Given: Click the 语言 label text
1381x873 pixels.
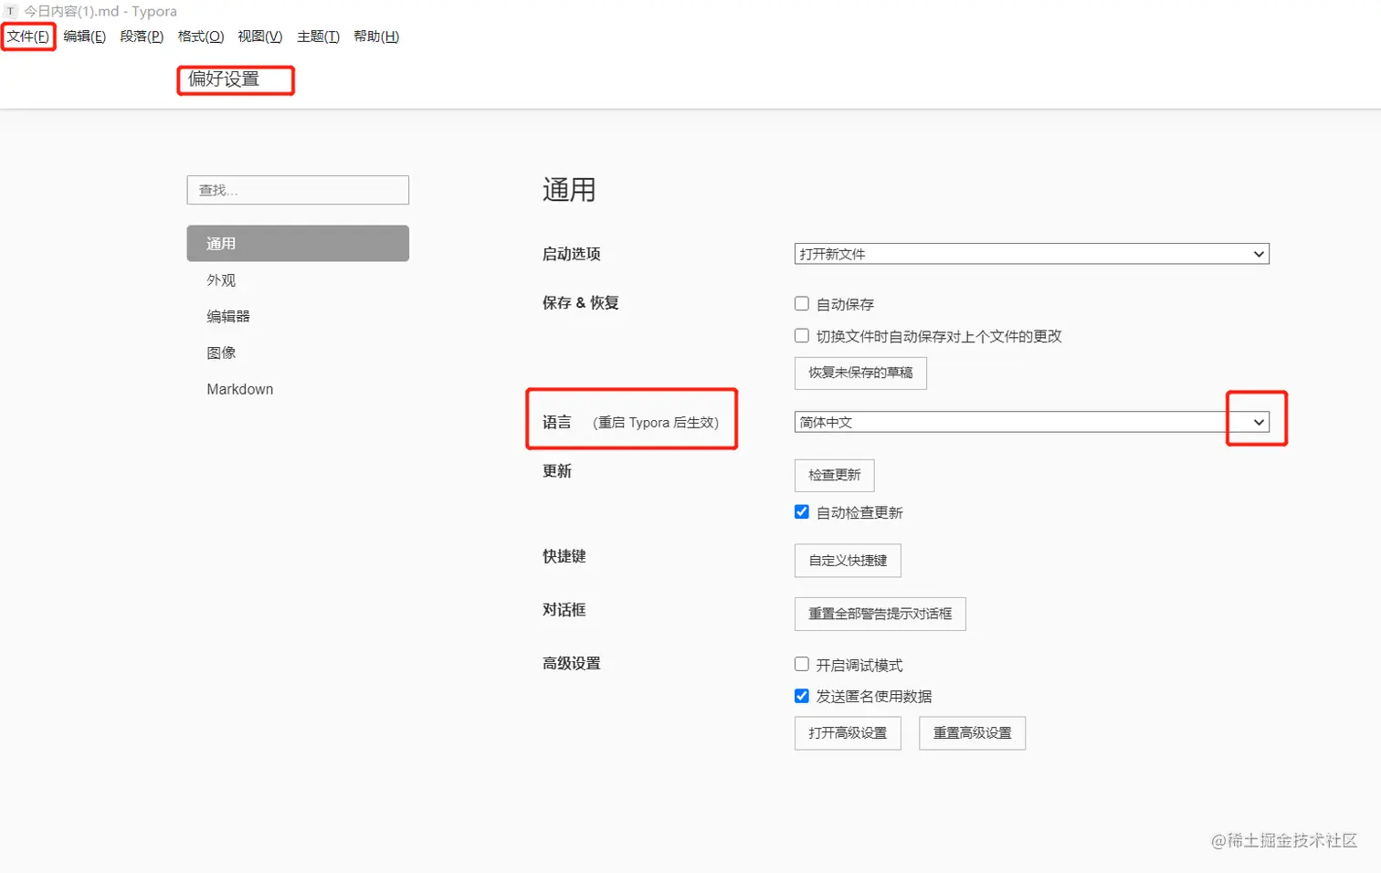Looking at the screenshot, I should tap(557, 422).
